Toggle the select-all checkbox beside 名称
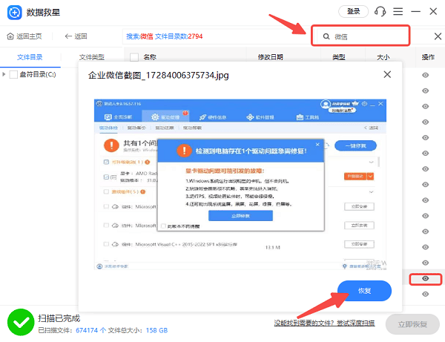Viewport: 445px width, 342px height. coord(133,57)
